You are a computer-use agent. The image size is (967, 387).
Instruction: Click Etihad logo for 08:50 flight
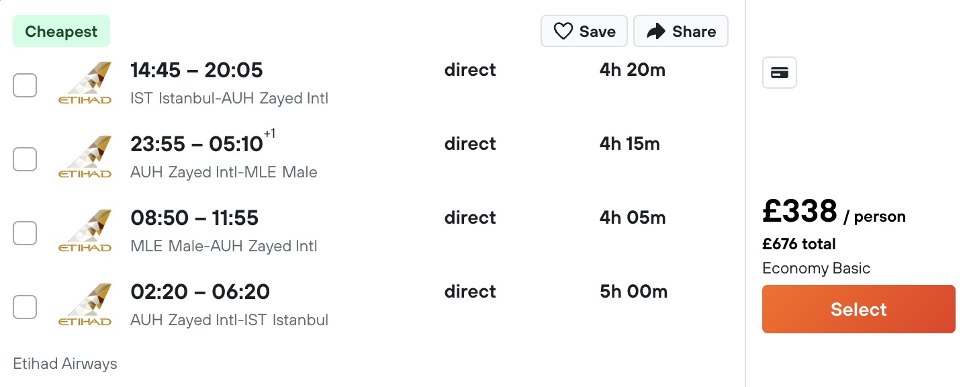[85, 231]
